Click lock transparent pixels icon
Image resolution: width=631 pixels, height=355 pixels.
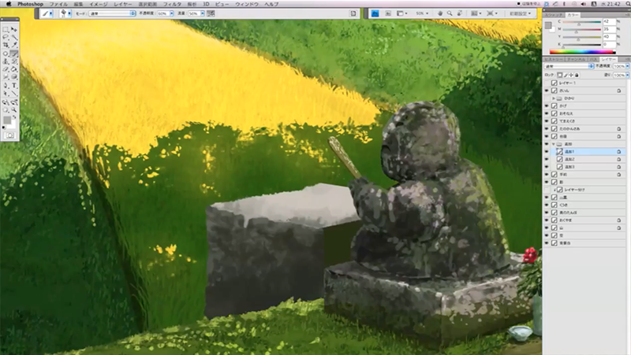coord(560,75)
